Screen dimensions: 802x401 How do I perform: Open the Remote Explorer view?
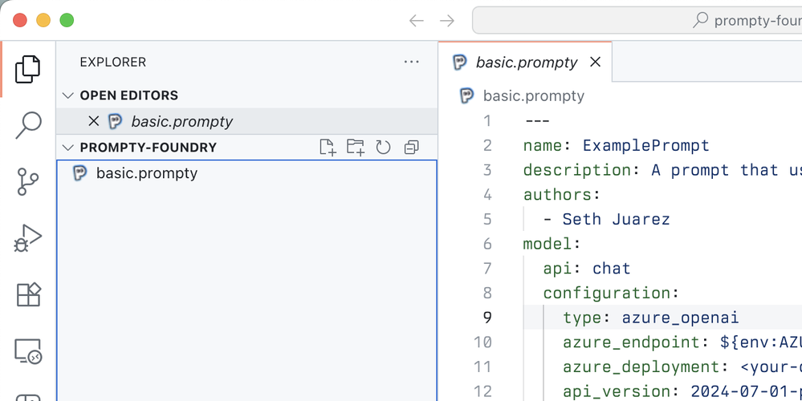(x=27, y=351)
